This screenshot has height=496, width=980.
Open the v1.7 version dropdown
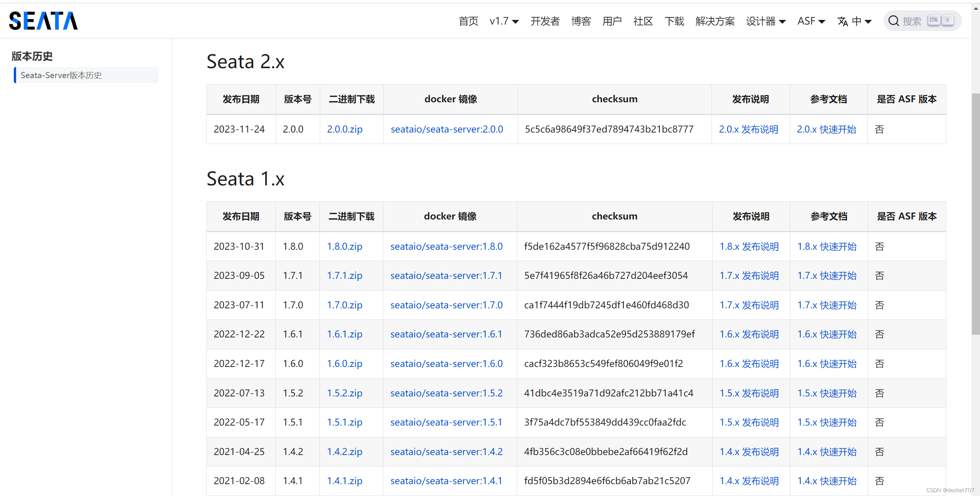click(504, 21)
